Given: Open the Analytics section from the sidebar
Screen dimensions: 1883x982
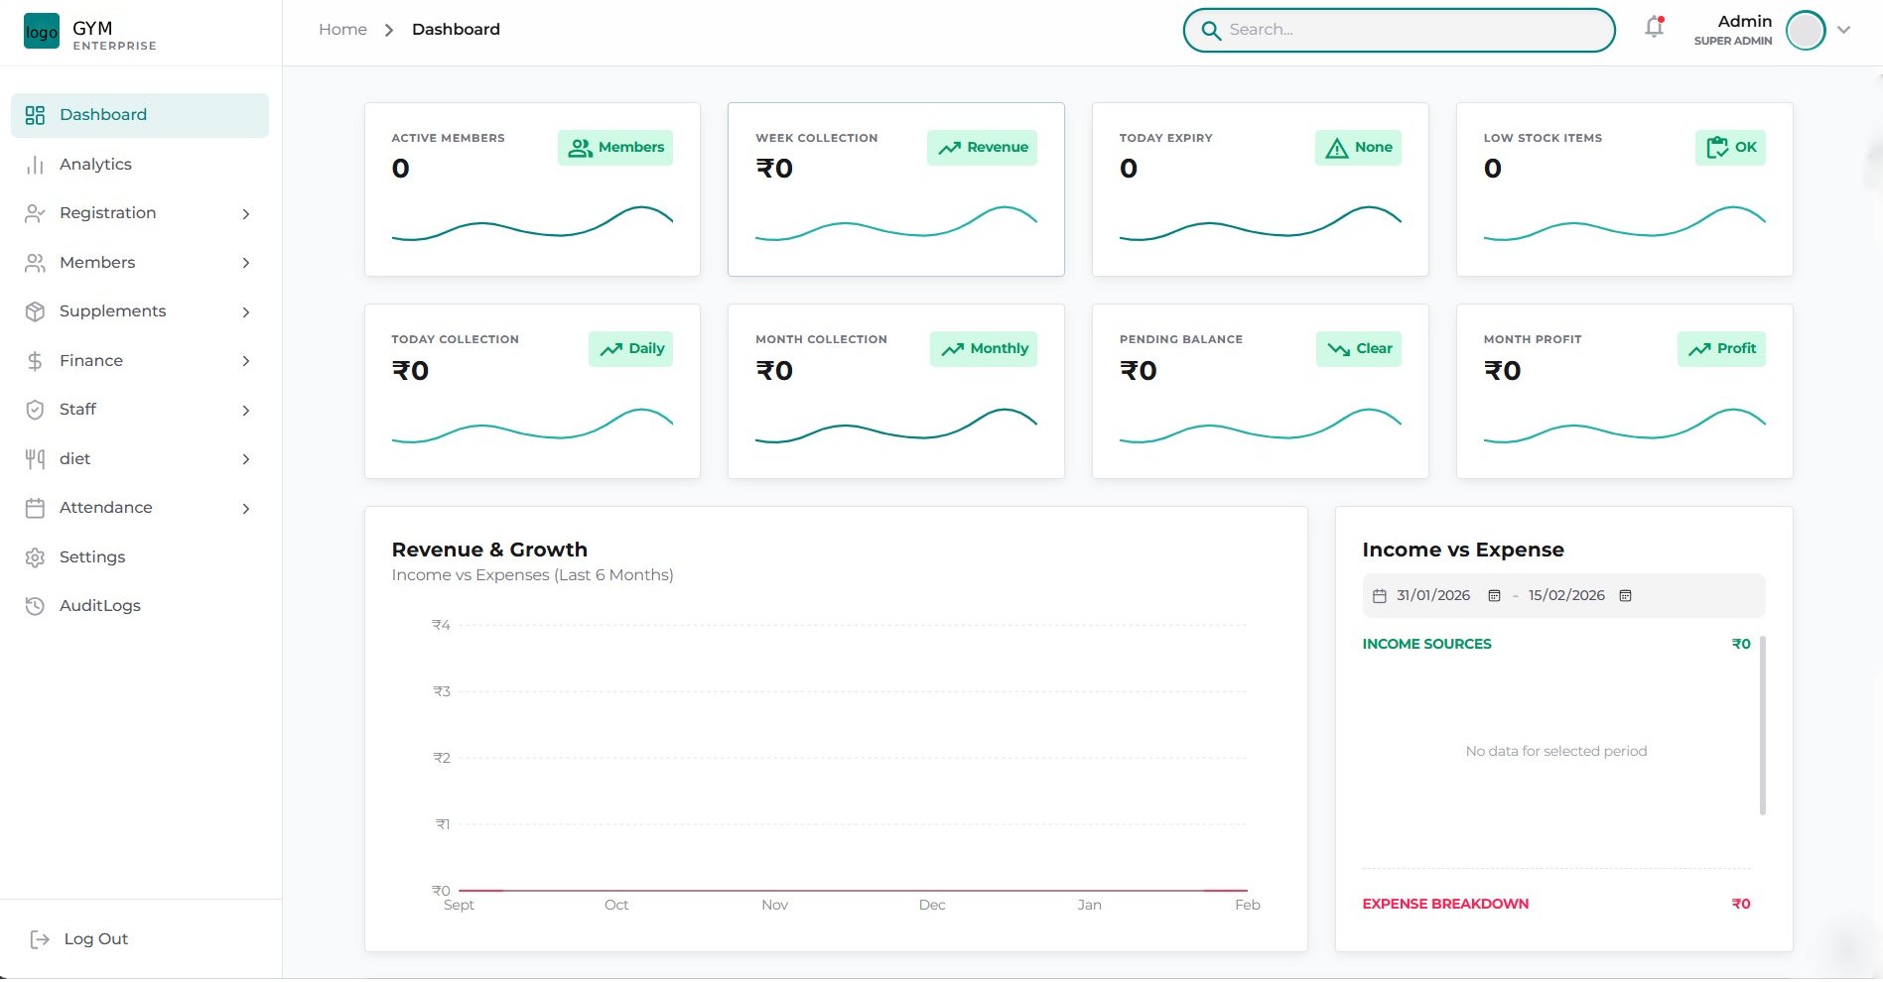Looking at the screenshot, I should coord(95,164).
